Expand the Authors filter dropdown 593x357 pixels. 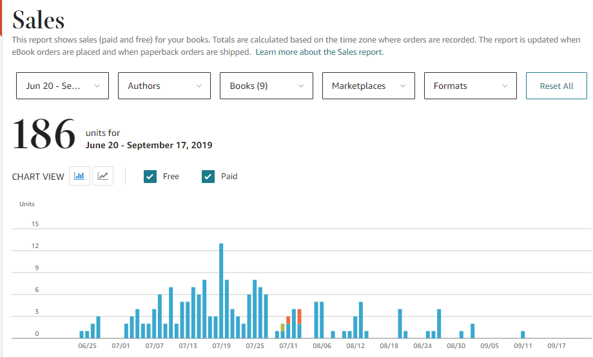pyautogui.click(x=164, y=86)
